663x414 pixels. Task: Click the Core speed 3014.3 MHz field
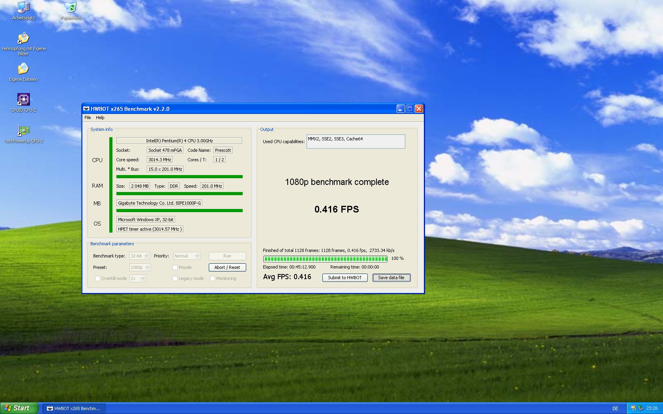(160, 160)
